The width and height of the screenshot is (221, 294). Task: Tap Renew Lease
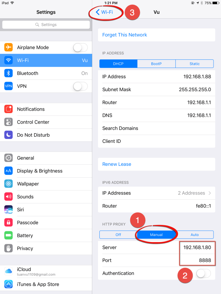156,164
